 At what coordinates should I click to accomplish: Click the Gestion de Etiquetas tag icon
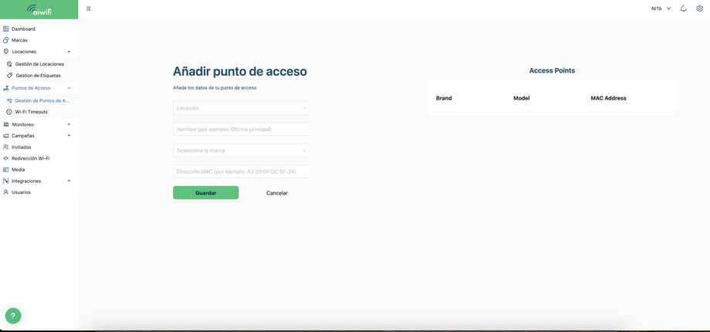[x=9, y=76]
